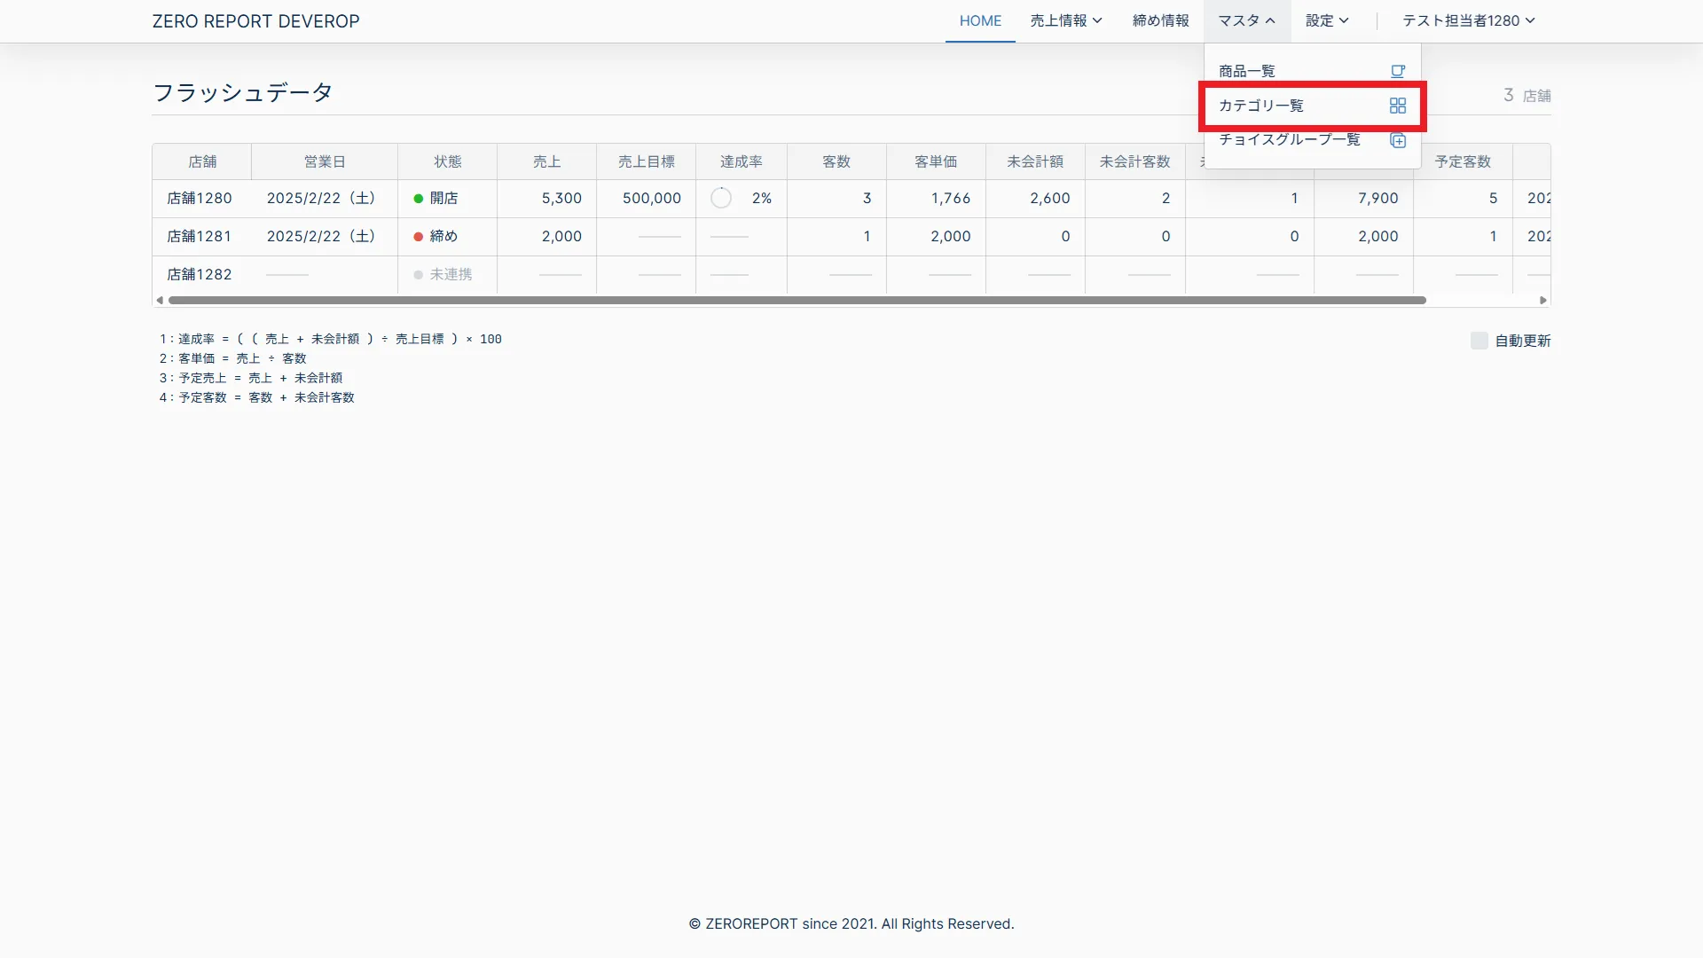Click the ZERO REPORT DEVEROP logo link
Image resolution: width=1703 pixels, height=958 pixels.
[x=255, y=21]
